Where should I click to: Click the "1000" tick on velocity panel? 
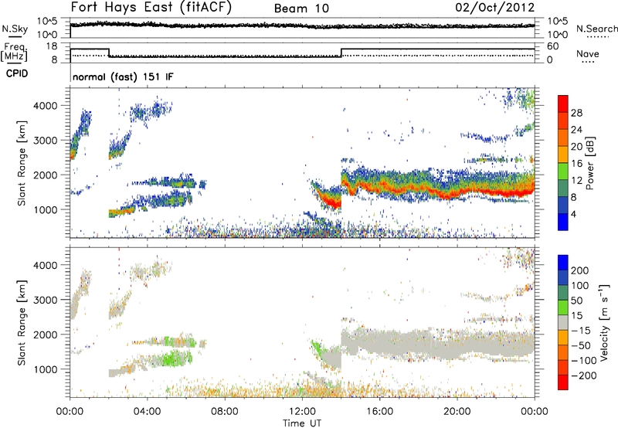pos(46,369)
